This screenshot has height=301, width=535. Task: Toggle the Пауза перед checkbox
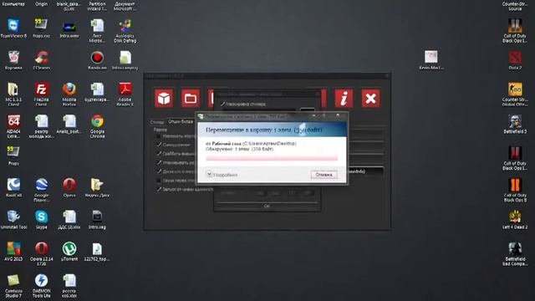(159, 181)
